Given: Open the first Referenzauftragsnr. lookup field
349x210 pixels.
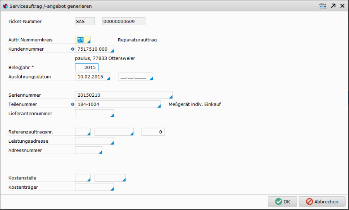Looking at the screenshot, I should pyautogui.click(x=83, y=131).
